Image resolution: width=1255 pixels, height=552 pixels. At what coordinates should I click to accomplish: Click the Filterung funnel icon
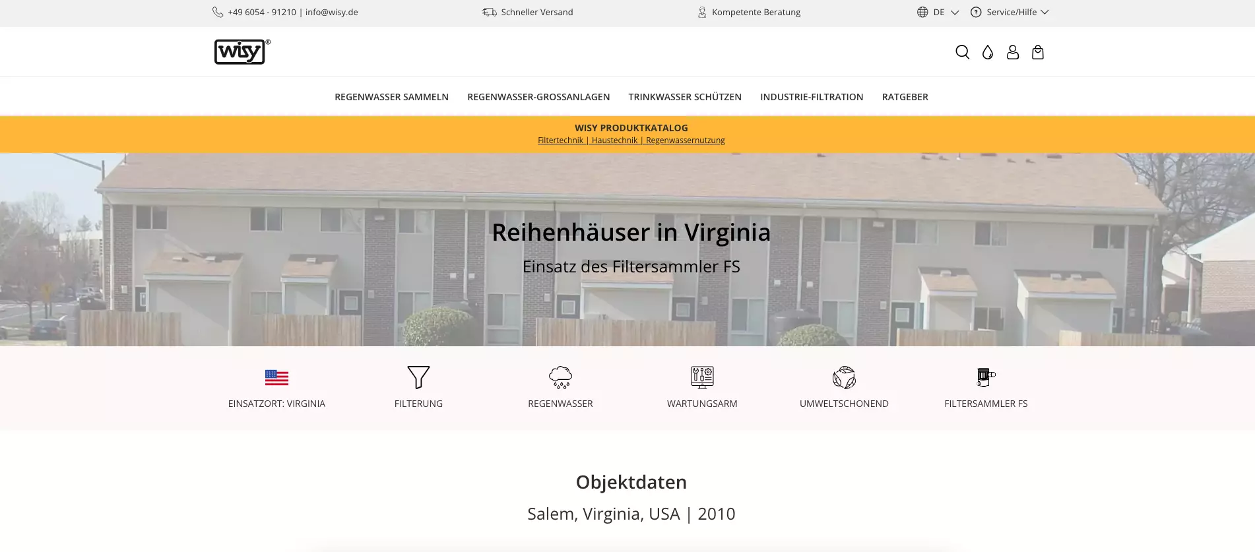pos(418,377)
